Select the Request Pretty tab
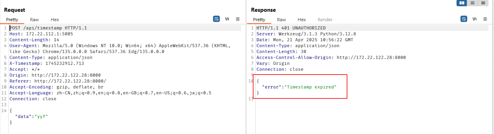The image size is (494, 134). 12,20
